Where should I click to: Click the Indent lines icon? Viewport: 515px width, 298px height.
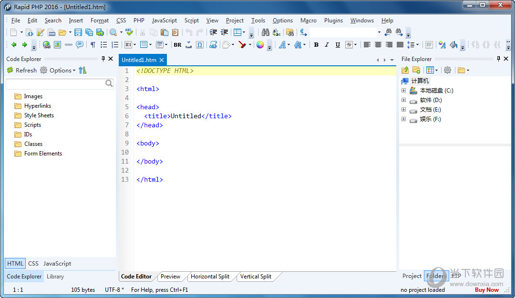pos(214,32)
